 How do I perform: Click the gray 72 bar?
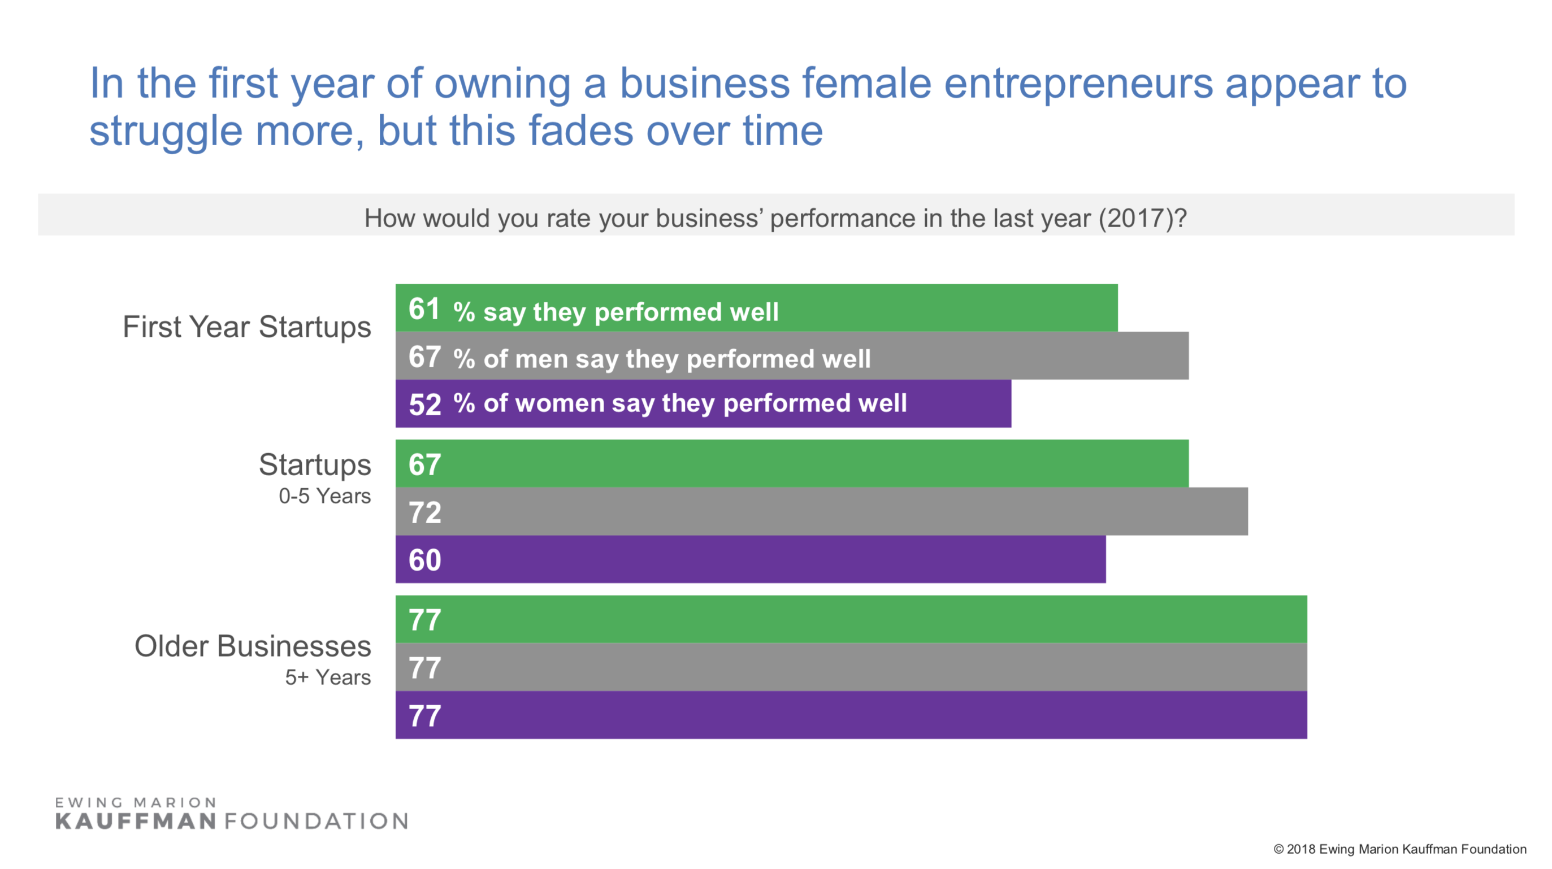pyautogui.click(x=821, y=511)
